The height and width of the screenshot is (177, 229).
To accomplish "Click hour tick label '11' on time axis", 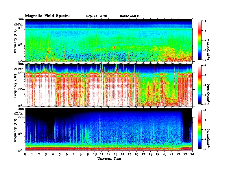I will [102, 154].
